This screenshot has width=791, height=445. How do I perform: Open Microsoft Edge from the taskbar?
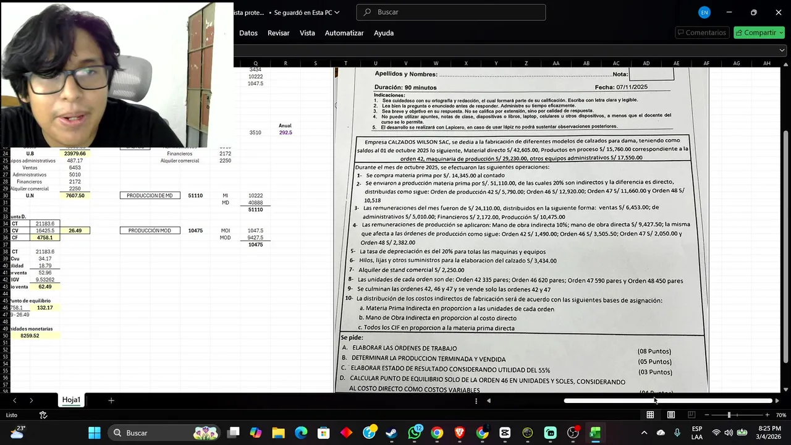click(301, 433)
